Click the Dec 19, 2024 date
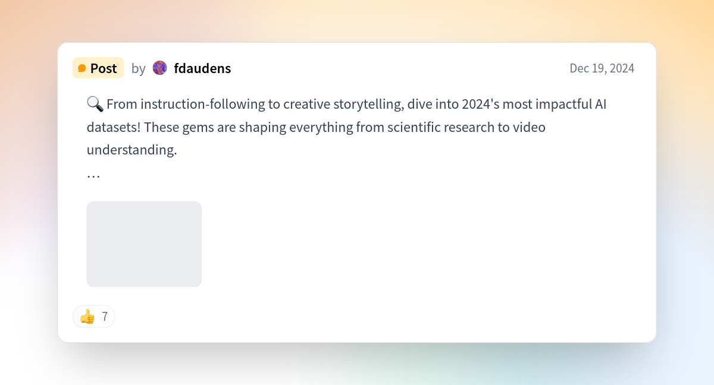The image size is (714, 385). [602, 68]
